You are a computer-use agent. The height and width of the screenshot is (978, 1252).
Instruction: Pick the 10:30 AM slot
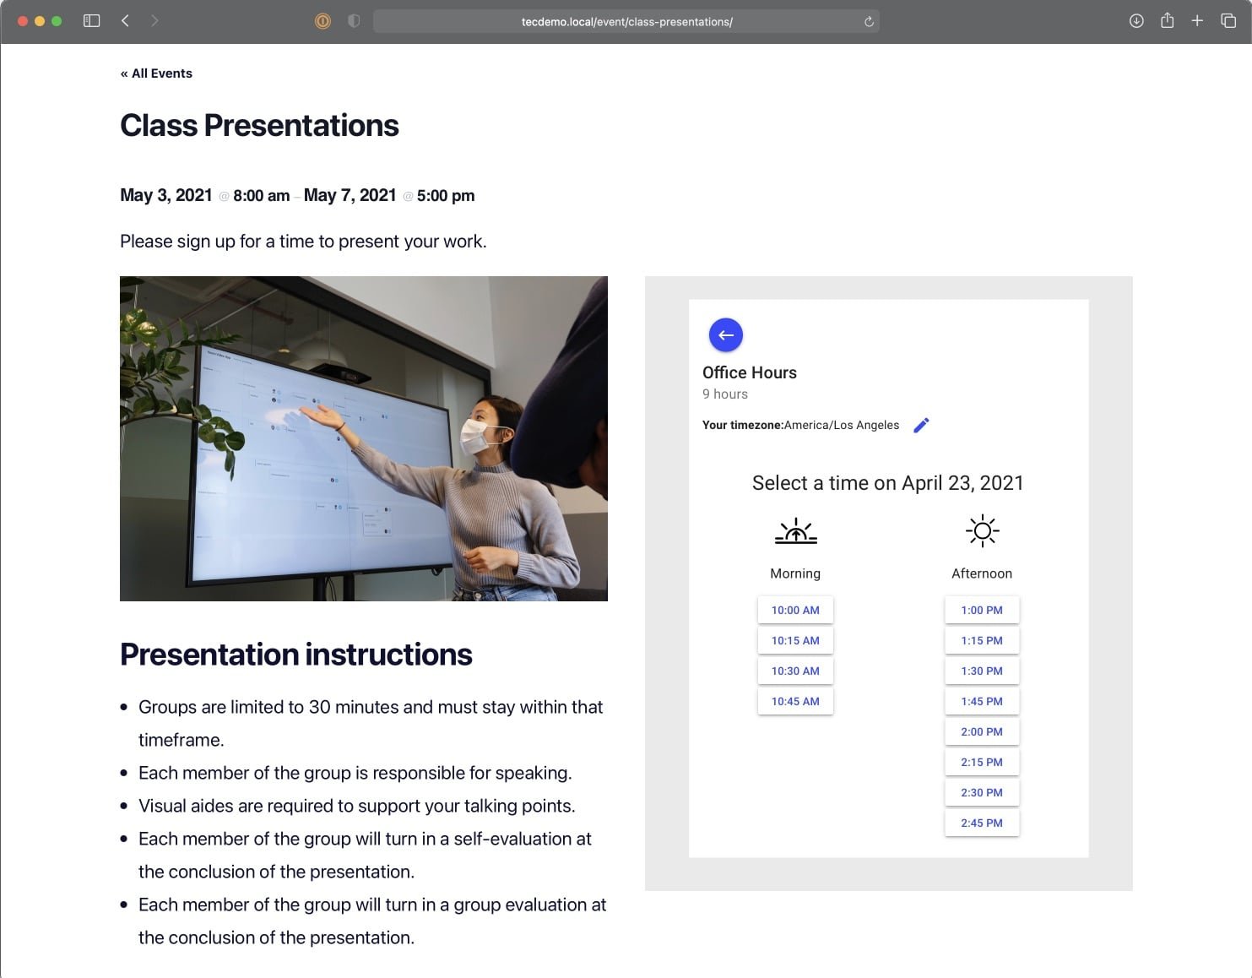tap(795, 671)
